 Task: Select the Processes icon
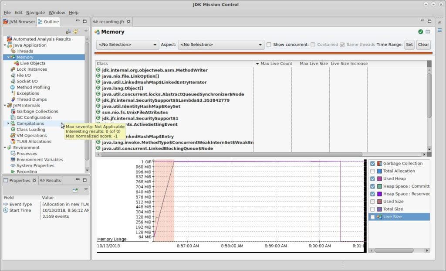13,153
